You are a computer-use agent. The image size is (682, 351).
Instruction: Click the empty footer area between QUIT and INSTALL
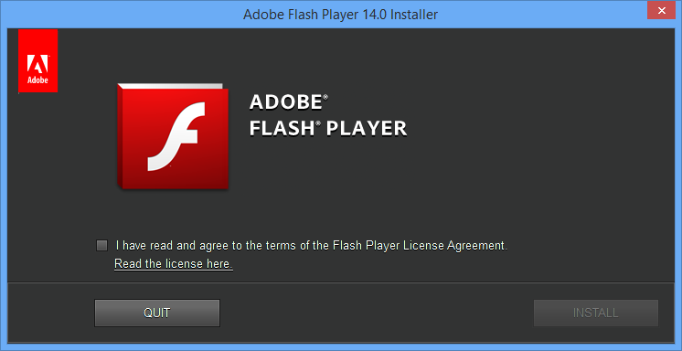tap(377, 313)
